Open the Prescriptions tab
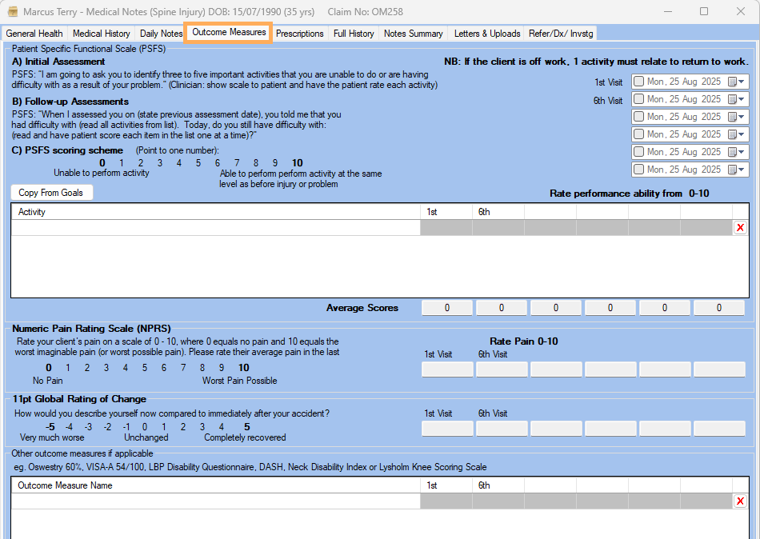The height and width of the screenshot is (539, 760). pyautogui.click(x=299, y=34)
